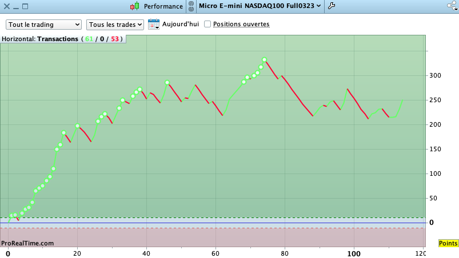Screen dimensions: 459x258
Task: Click the yellow Points unit label
Action: 448,243
